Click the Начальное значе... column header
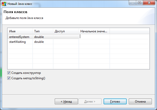This screenshot has width=157, height=110. click(x=94, y=31)
